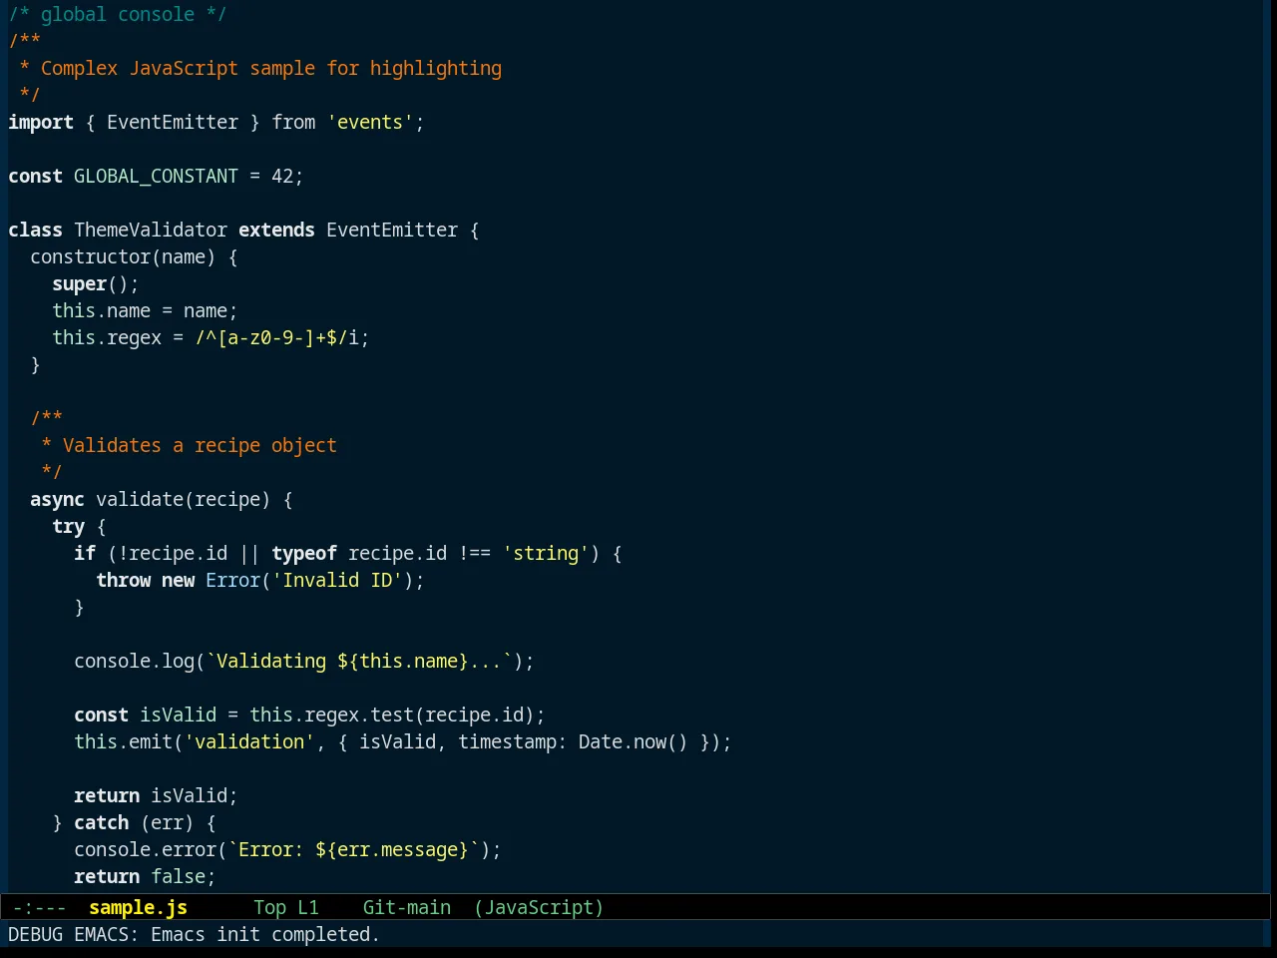Click the timestamp key in emit object
Image resolution: width=1277 pixels, height=958 pixels.
click(x=507, y=741)
